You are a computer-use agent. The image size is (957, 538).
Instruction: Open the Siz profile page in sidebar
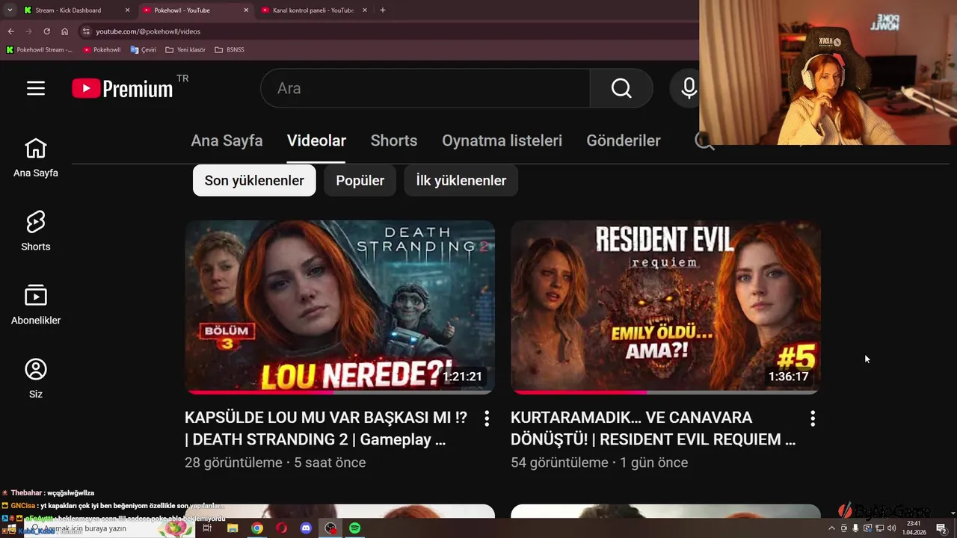[x=36, y=379]
